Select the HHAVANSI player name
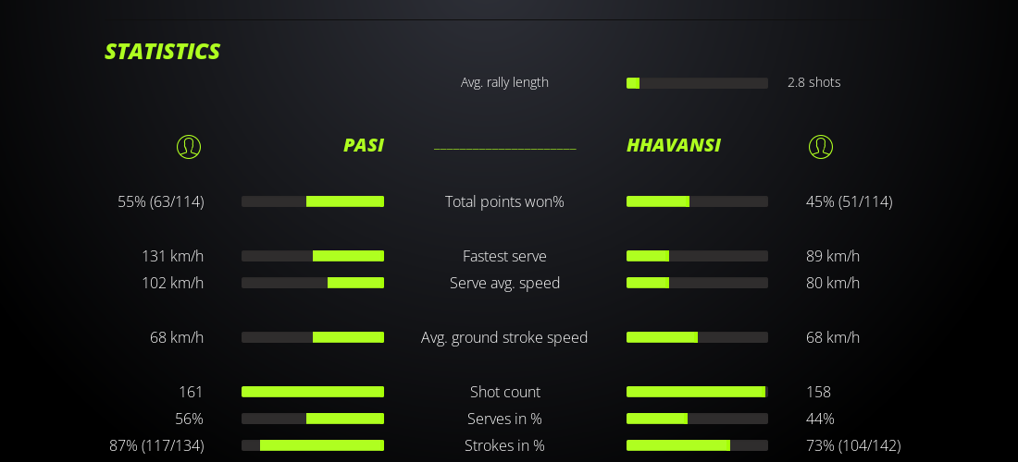1018x462 pixels. 674,145
